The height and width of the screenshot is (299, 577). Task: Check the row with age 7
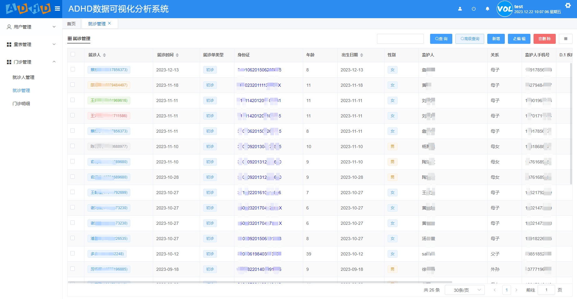click(73, 192)
